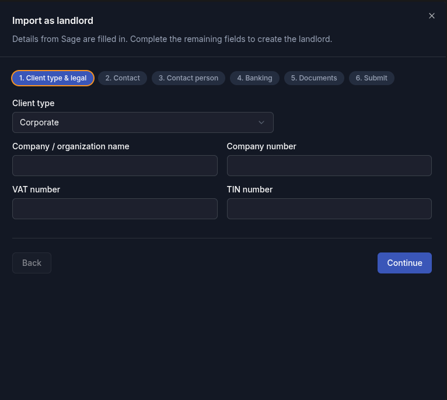Screen dimensions: 447x400
Task: Jump to the Documents step
Action: 314,78
